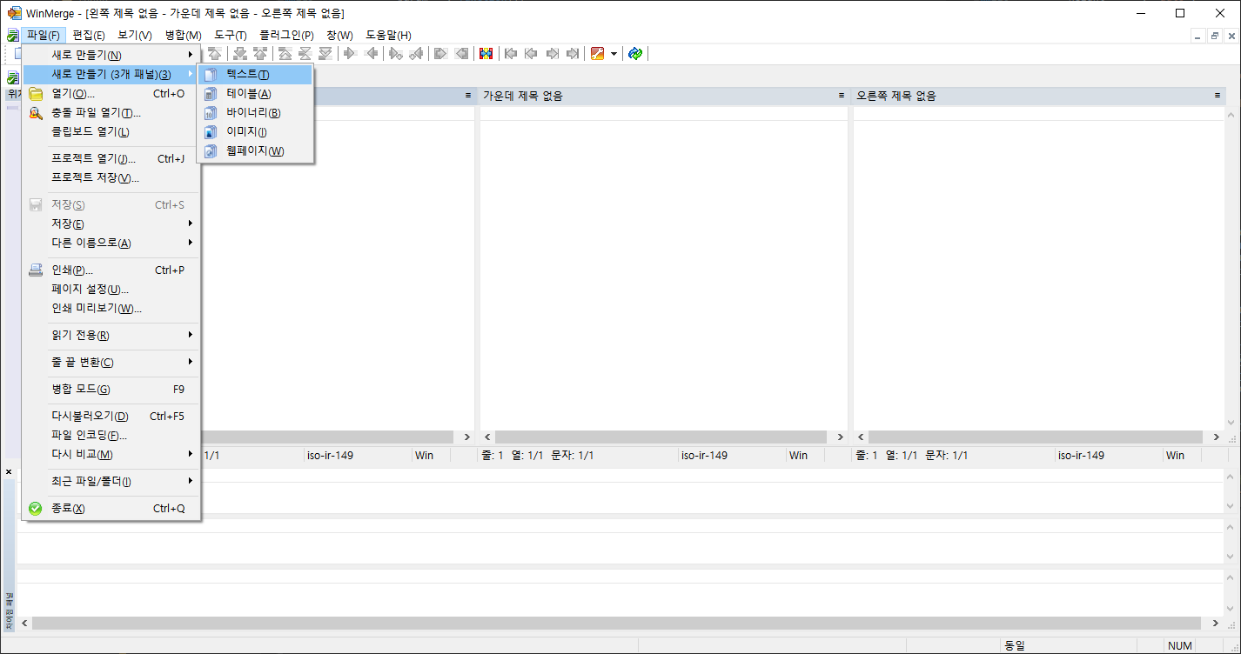The width and height of the screenshot is (1241, 654).
Task: Choose 바이너리(B) from the submenu
Action: point(255,113)
